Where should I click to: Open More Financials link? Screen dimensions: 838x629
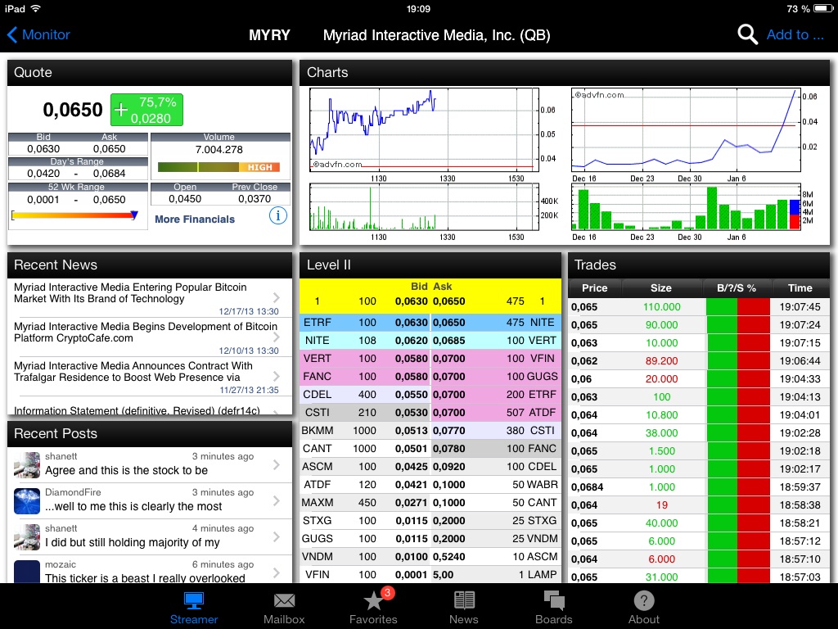pos(196,219)
